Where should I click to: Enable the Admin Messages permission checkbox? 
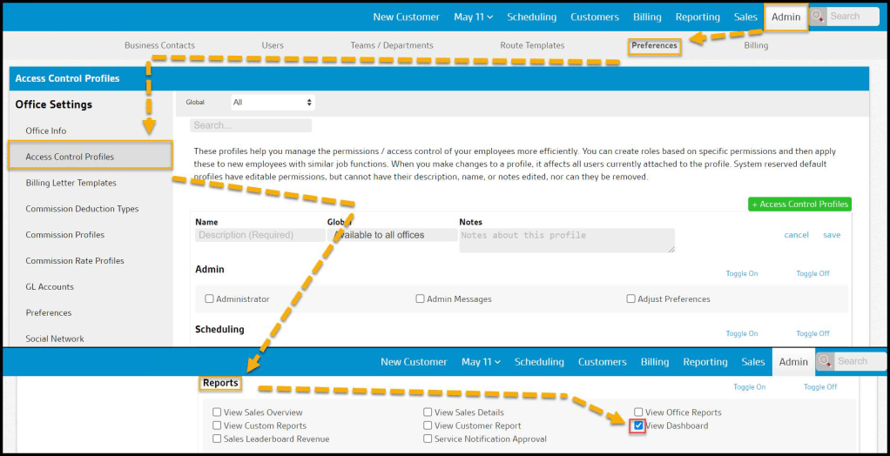click(x=421, y=299)
